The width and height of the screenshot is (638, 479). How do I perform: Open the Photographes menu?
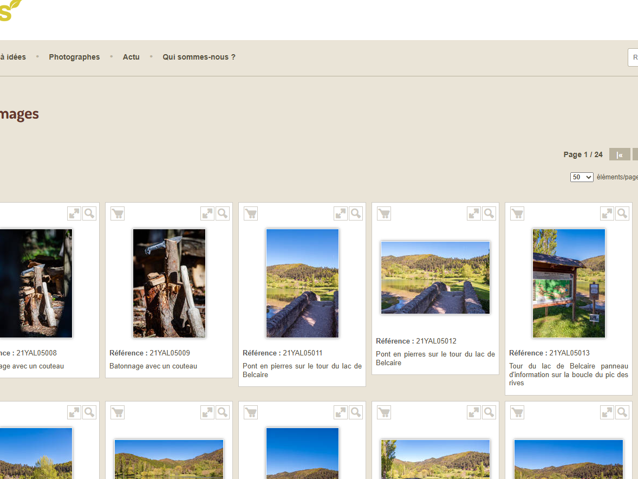pos(74,57)
